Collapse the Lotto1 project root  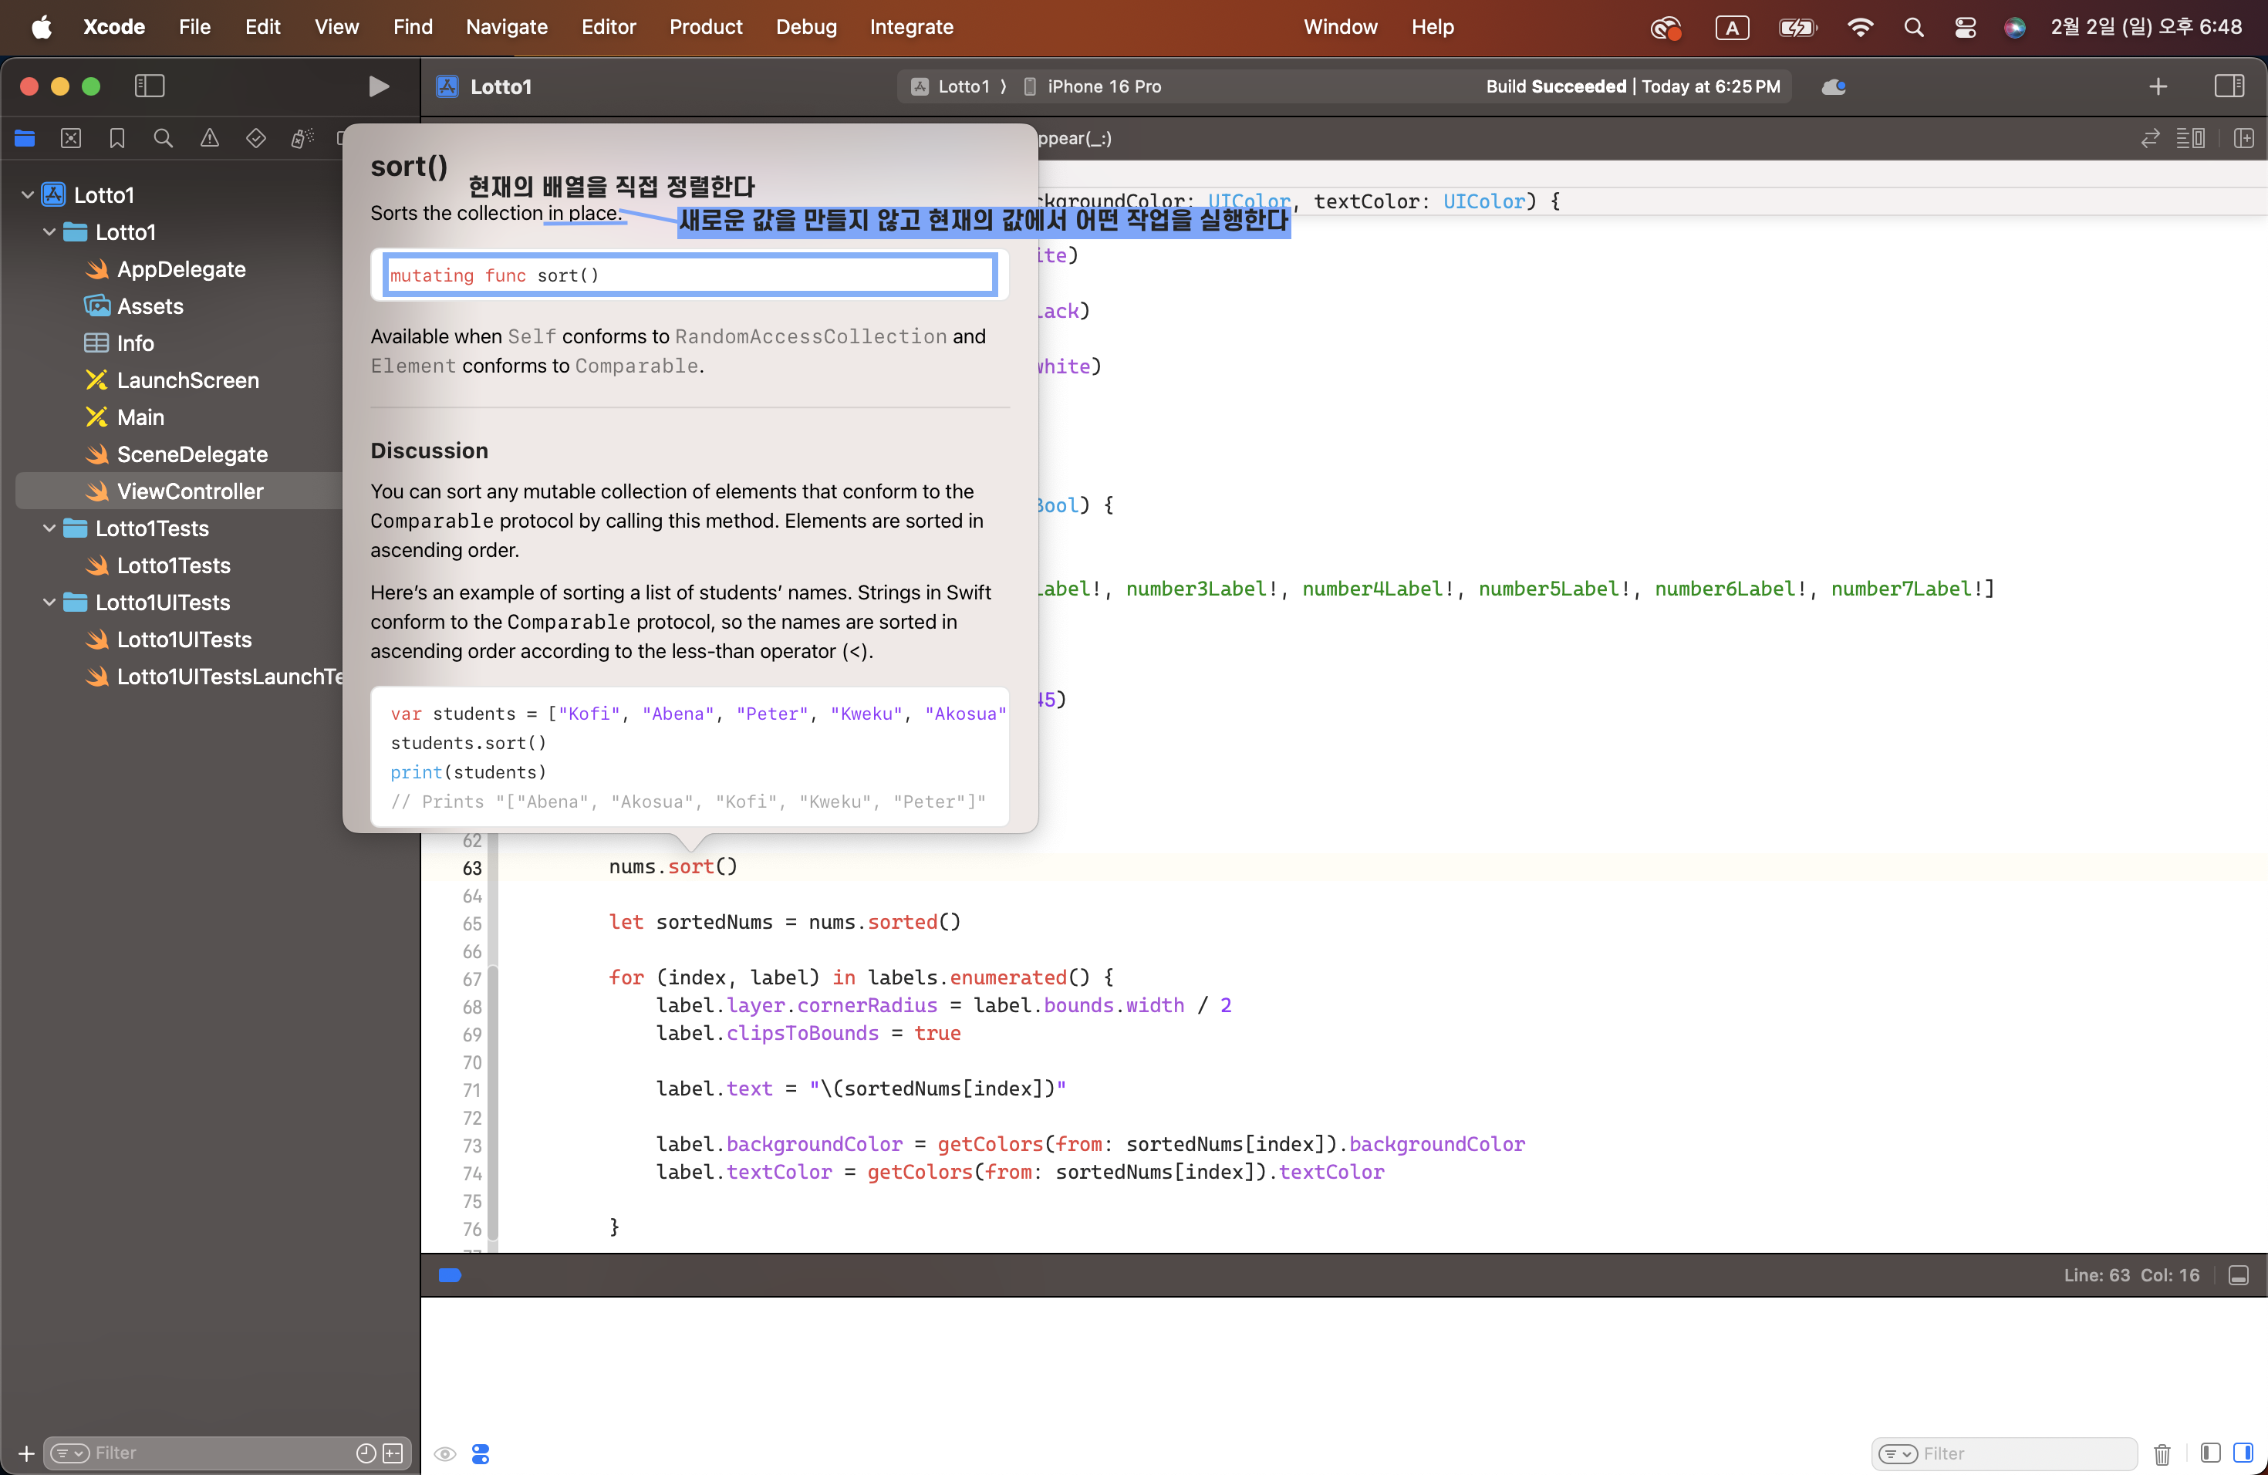click(28, 195)
